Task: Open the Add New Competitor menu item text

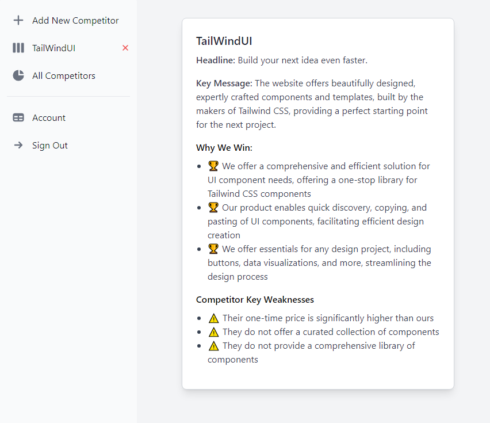Action: 75,21
